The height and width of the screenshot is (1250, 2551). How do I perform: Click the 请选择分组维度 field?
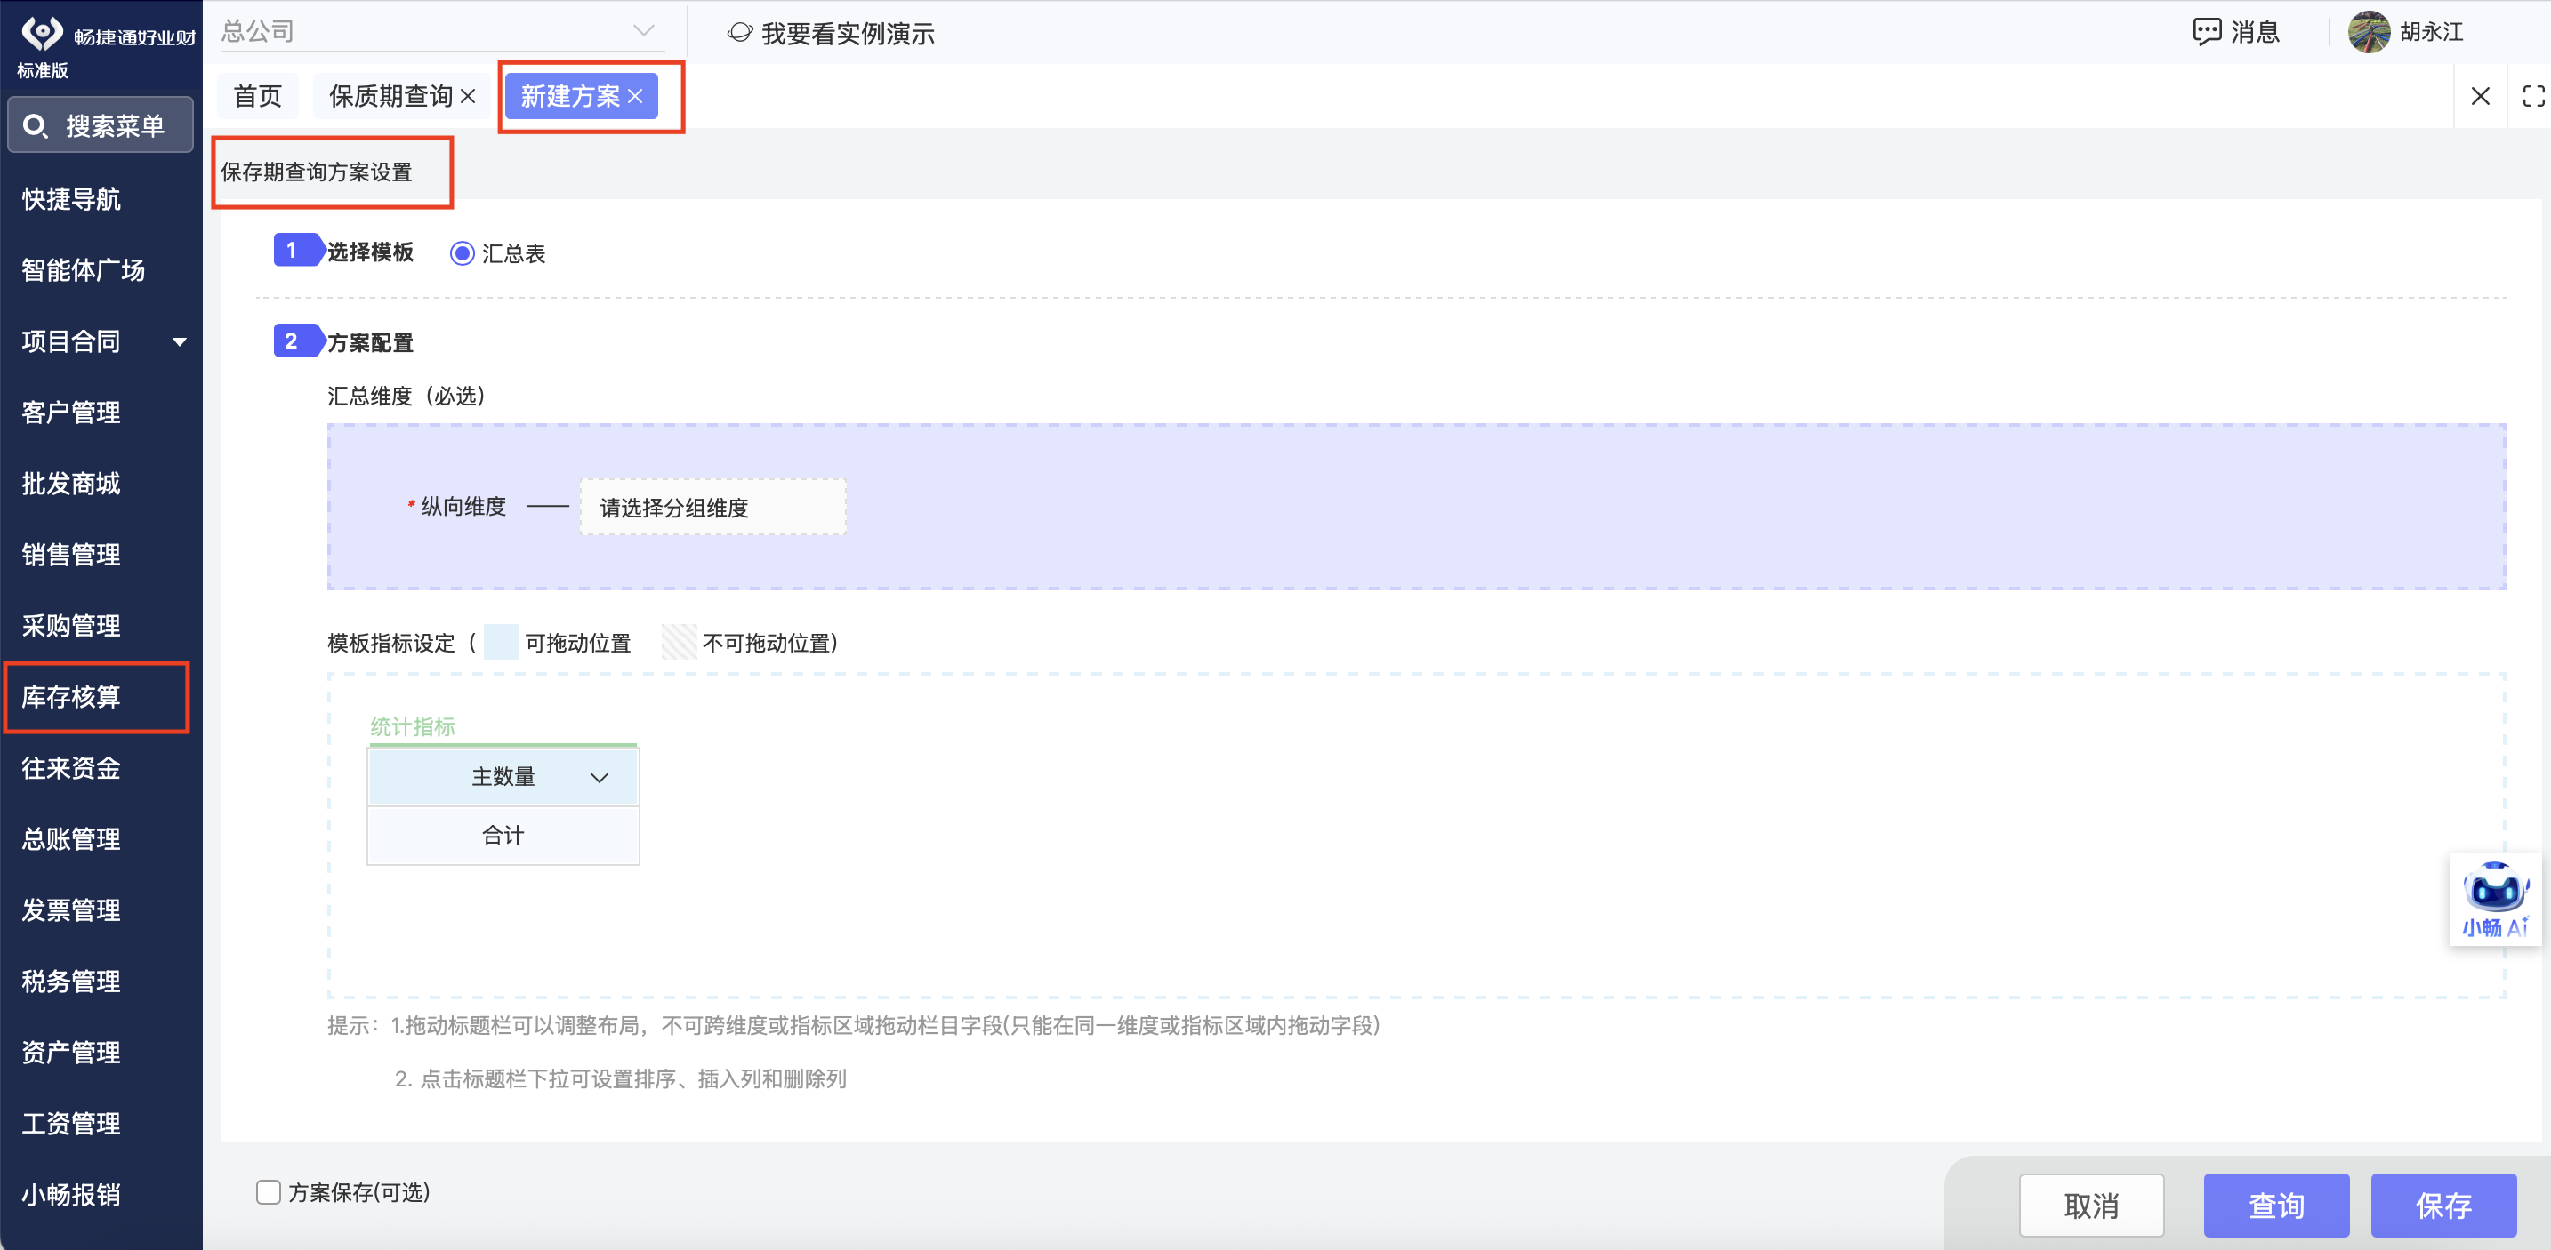tap(712, 508)
